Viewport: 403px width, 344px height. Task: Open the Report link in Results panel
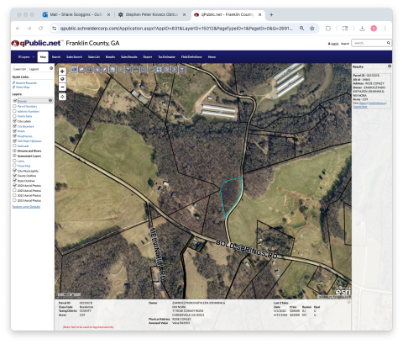pos(364,103)
